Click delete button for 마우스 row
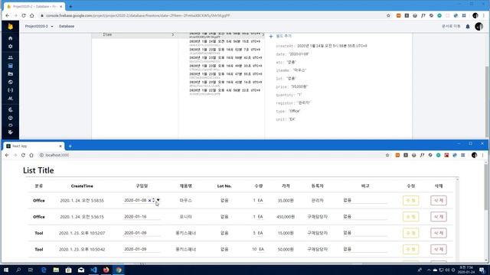Screen dimensions: 490x275 pos(439,200)
